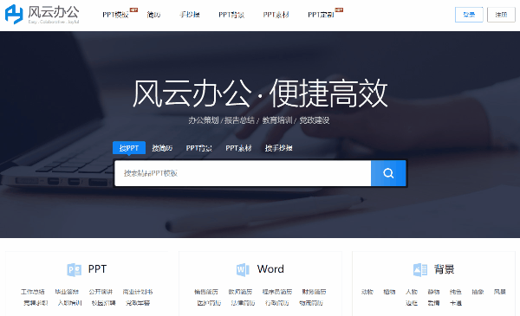Select the PPT背景 search tab above search box
The width and height of the screenshot is (520, 316).
click(199, 148)
